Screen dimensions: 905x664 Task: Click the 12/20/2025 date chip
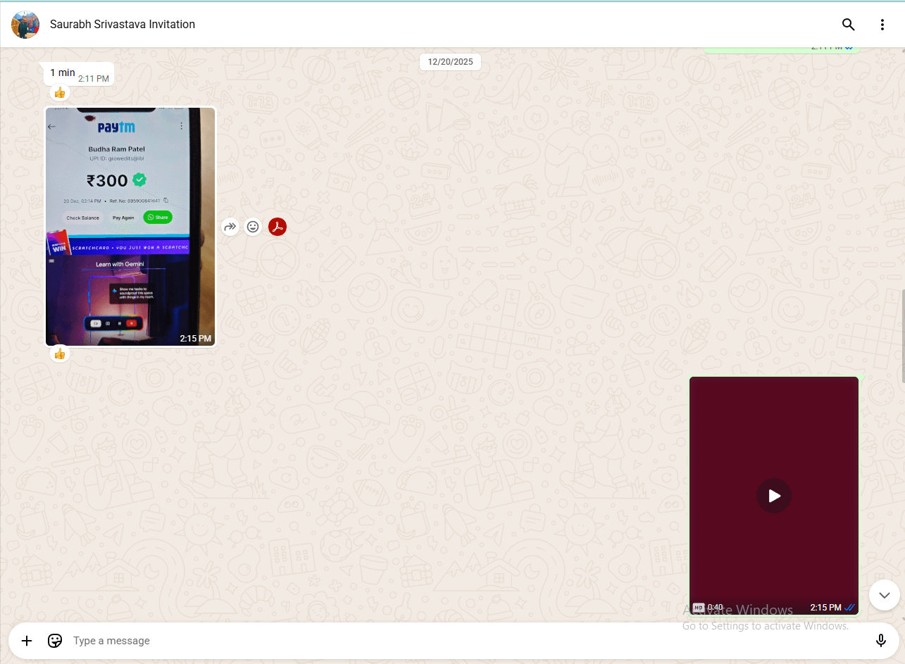451,62
